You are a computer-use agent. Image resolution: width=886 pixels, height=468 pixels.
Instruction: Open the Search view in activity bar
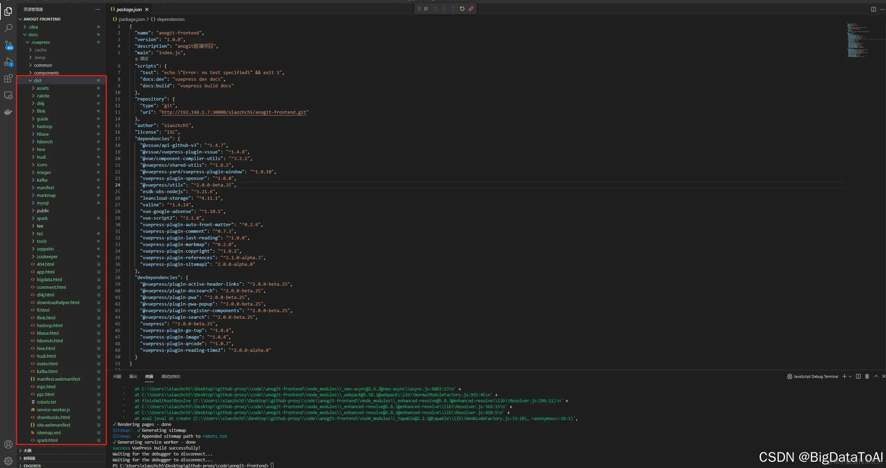8,28
